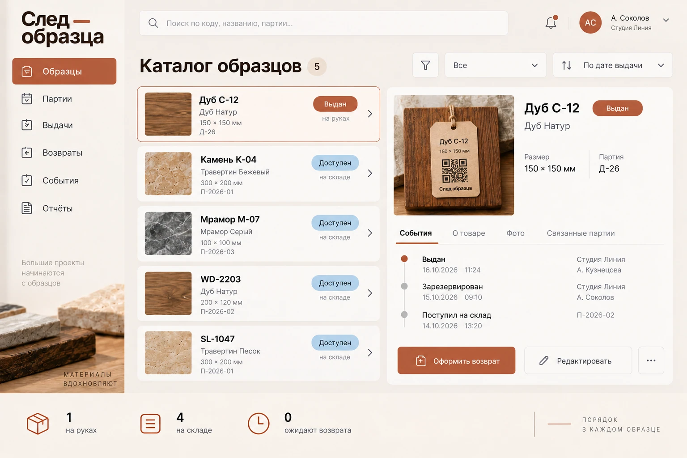Click the 'Выдан' badge in detail panel
This screenshot has width=687, height=458.
tap(617, 108)
